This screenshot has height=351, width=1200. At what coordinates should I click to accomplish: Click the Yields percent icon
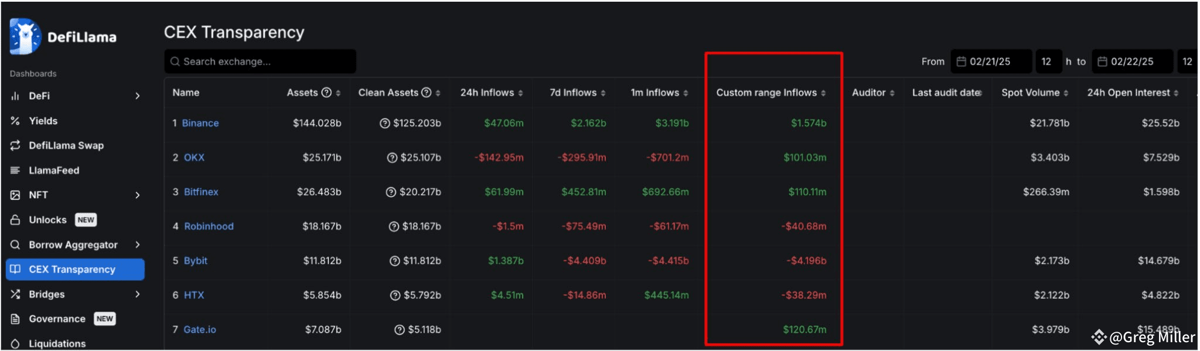point(15,121)
